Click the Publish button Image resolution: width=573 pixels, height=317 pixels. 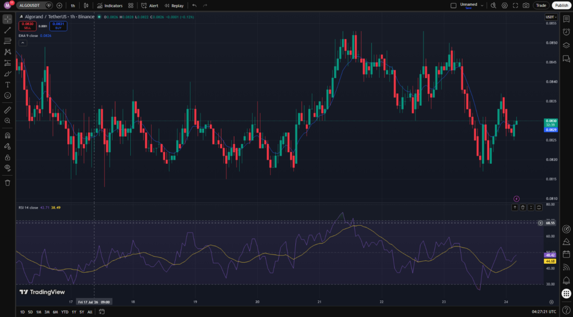562,6
